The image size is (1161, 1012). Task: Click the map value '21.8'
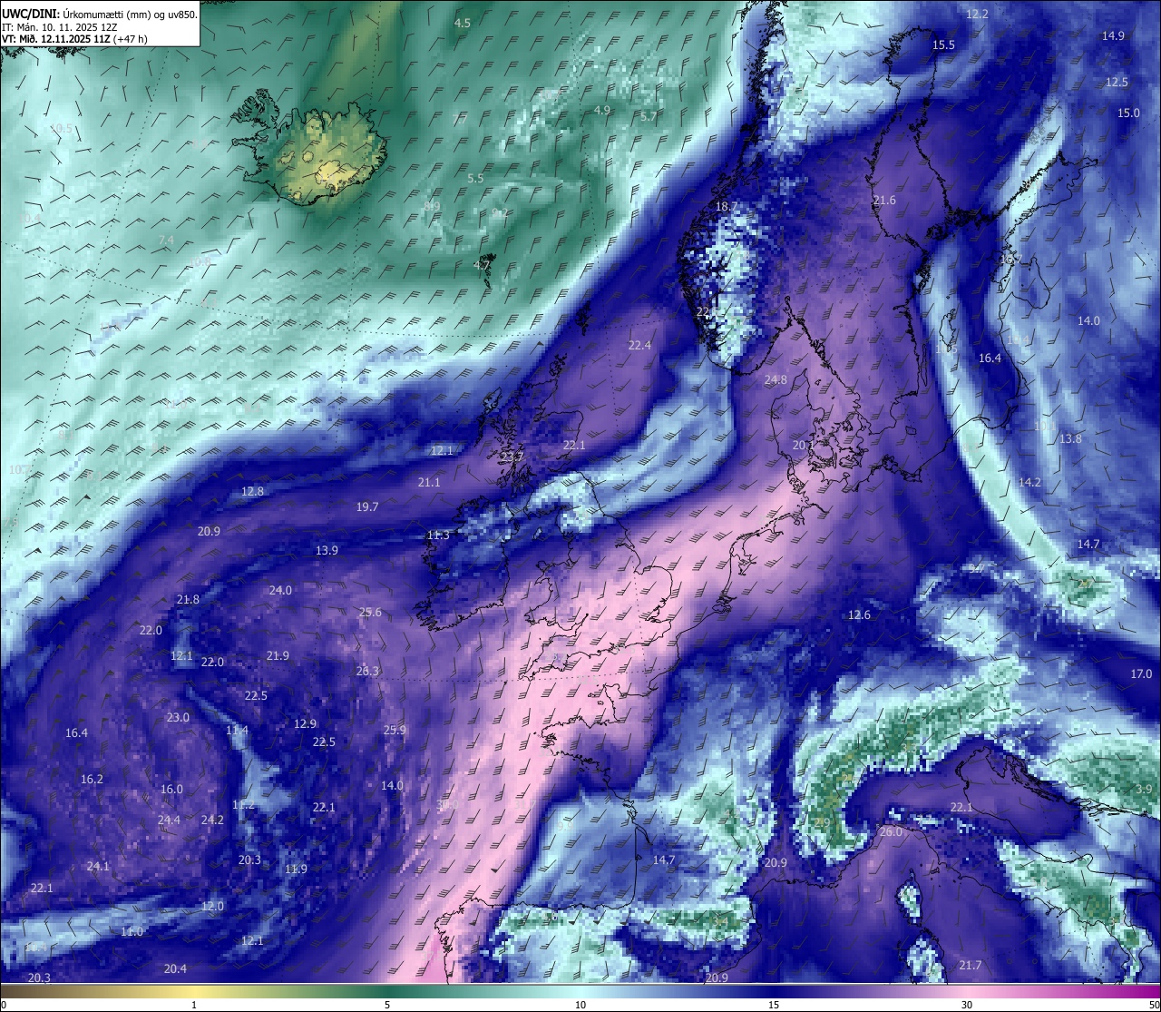click(188, 599)
